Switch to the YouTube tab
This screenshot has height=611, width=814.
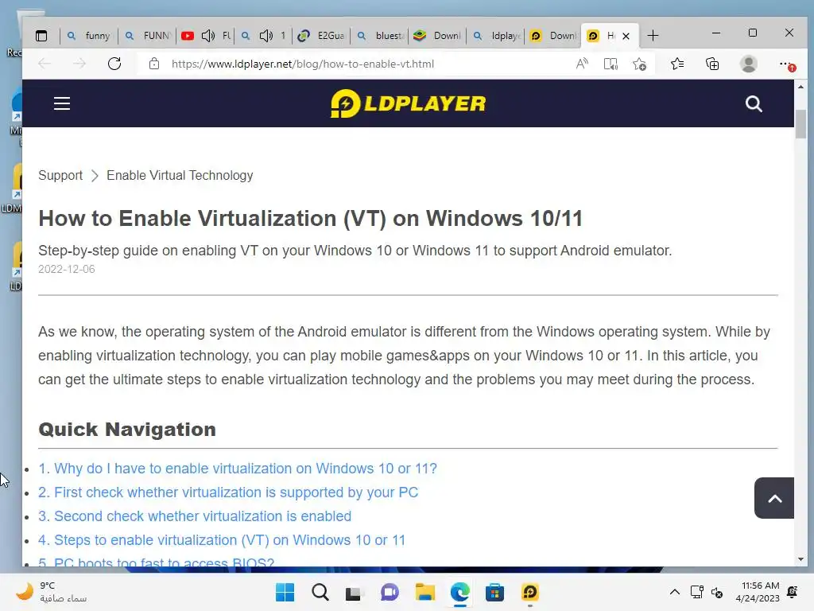[x=206, y=36]
